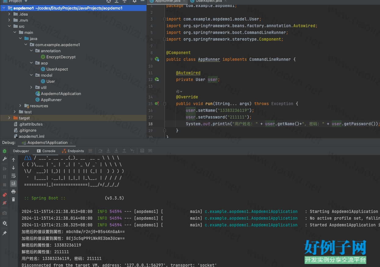The image size is (380, 267).
Task: Collapse the annotation package node
Action: [x=31, y=51]
